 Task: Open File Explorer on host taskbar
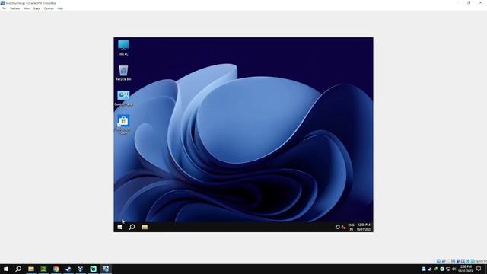(31, 269)
